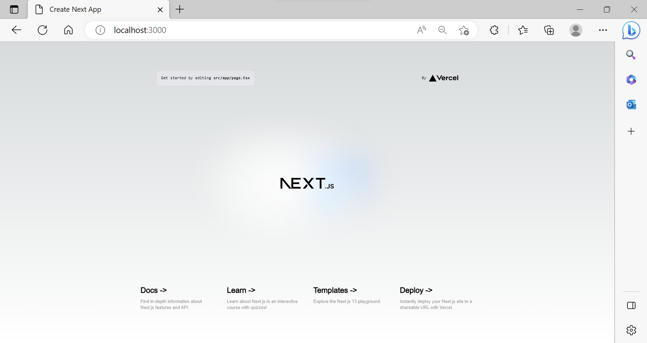This screenshot has height=343, width=647.
Task: Click the zoom out magnifier icon
Action: 442,30
